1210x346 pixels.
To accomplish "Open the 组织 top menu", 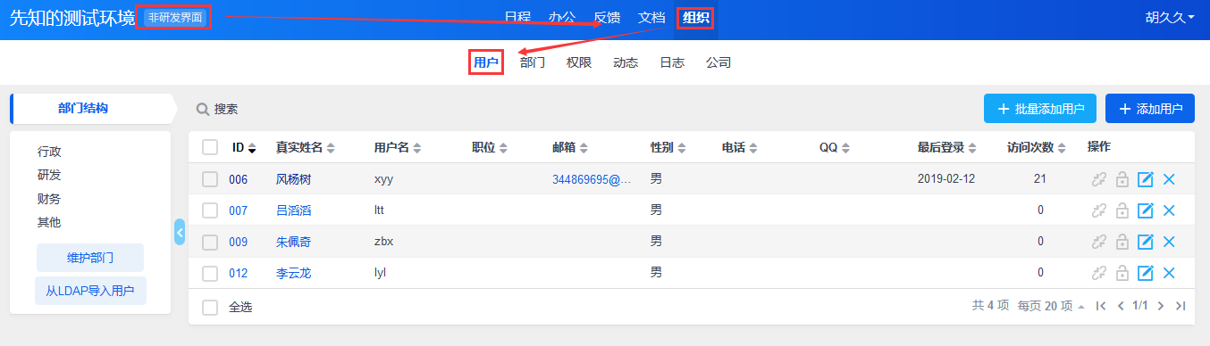I will (x=695, y=17).
